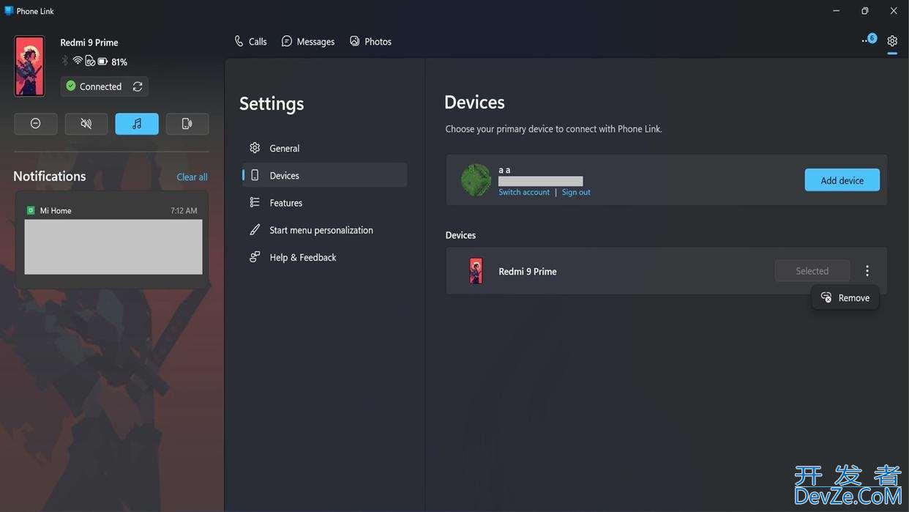Open the notifications icon with badge 6
The image size is (909, 512).
coord(869,40)
